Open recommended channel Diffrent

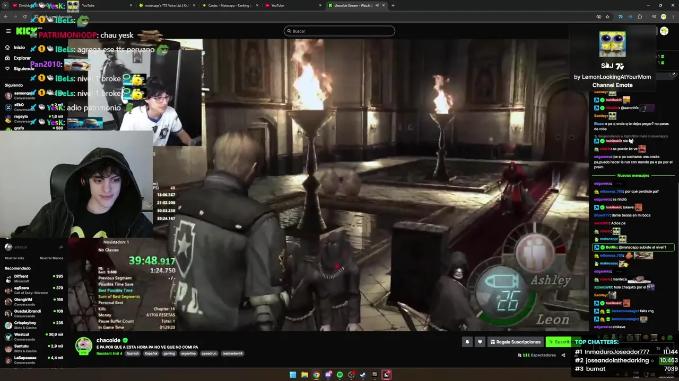[33, 278]
